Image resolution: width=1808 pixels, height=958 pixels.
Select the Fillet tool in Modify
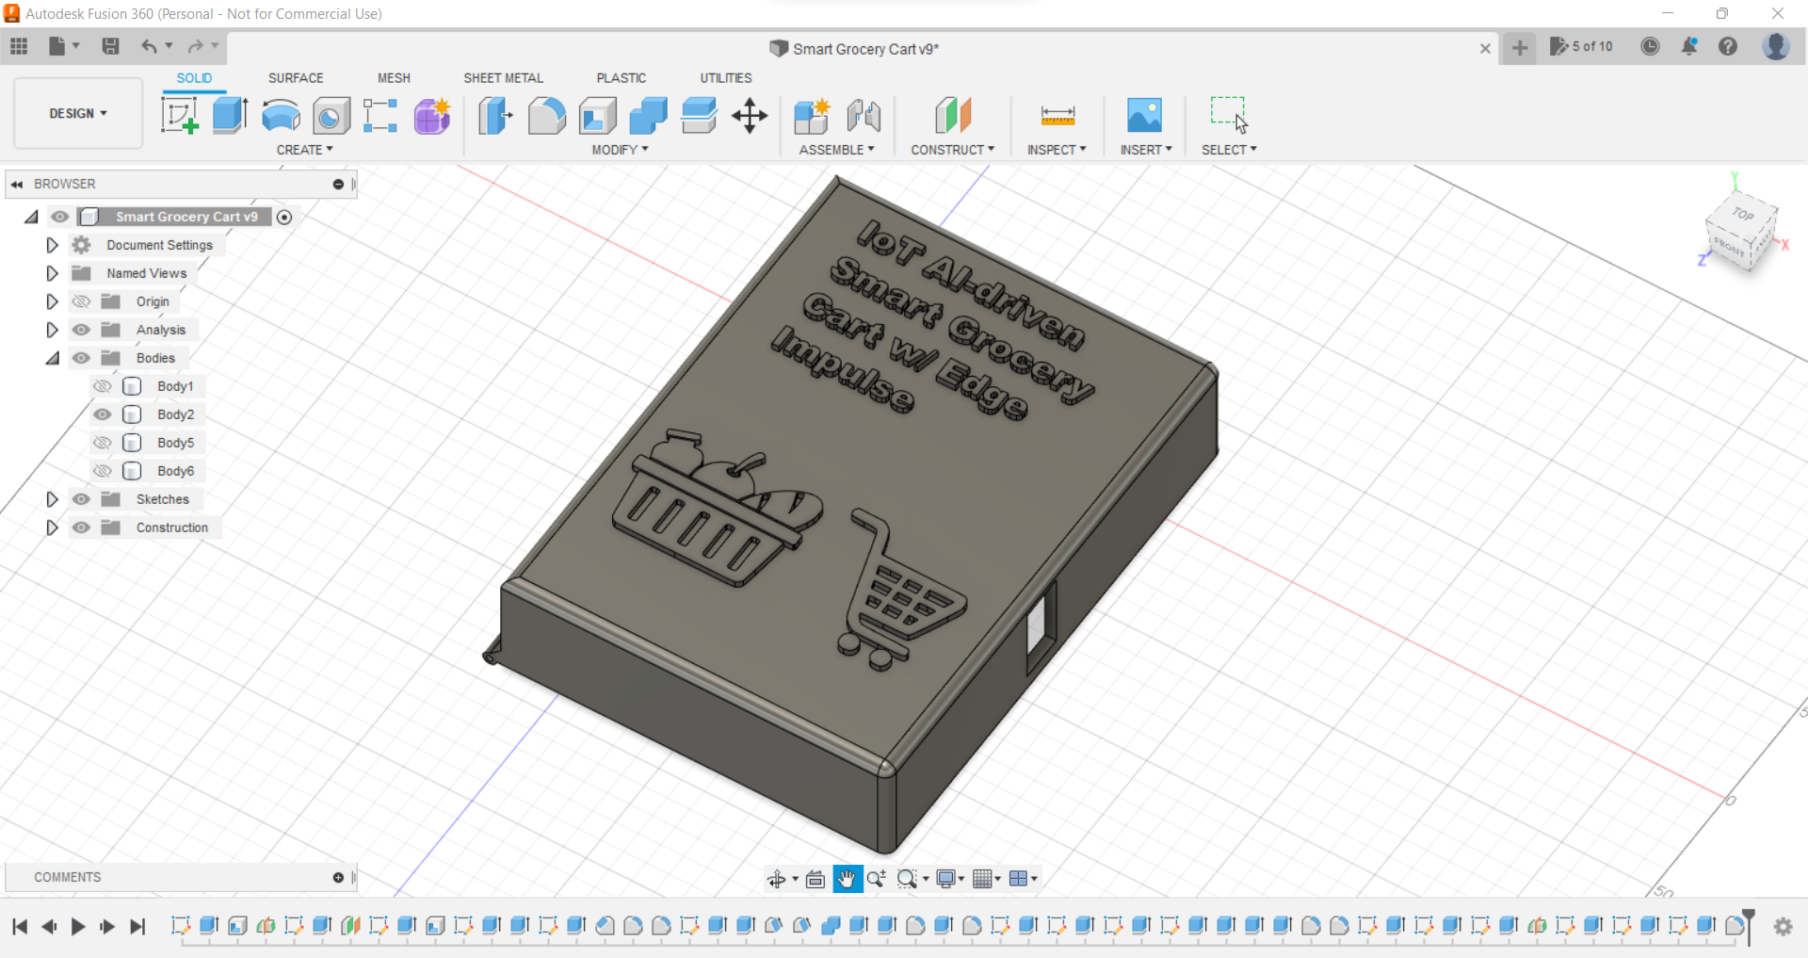(x=547, y=115)
